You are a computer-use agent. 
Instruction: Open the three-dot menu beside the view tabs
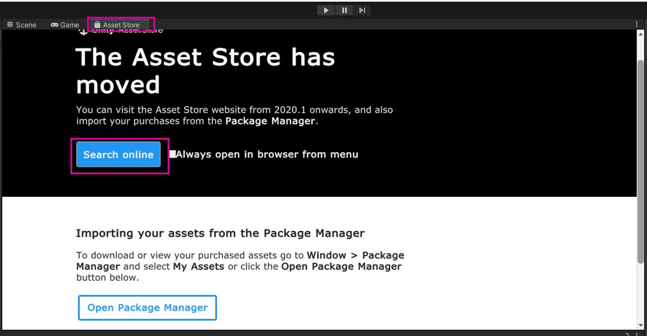636,24
